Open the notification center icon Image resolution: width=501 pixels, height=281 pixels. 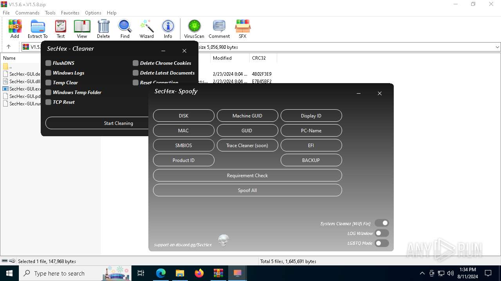[x=488, y=273]
